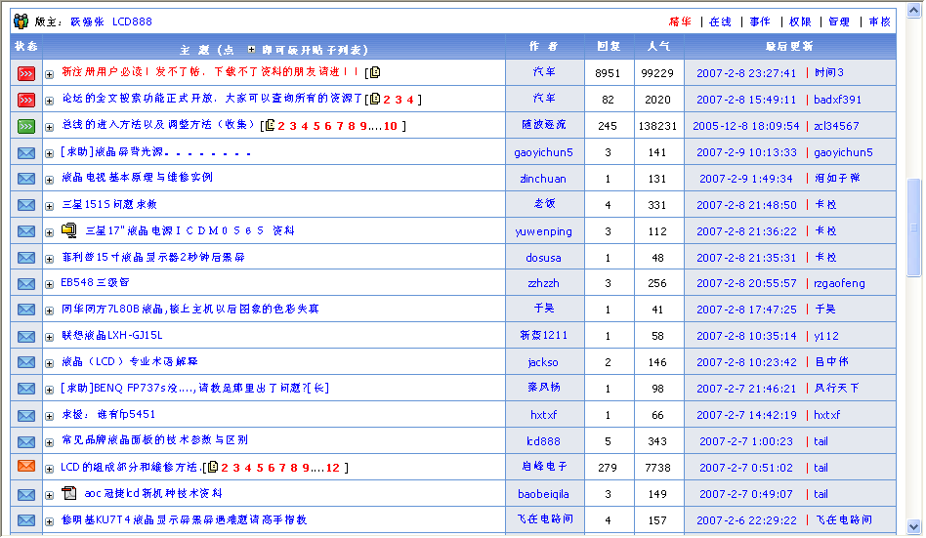This screenshot has width=926, height=538.
Task: Expand replies for 联想液晶LXH-GJ15L thread
Action: tap(50, 337)
